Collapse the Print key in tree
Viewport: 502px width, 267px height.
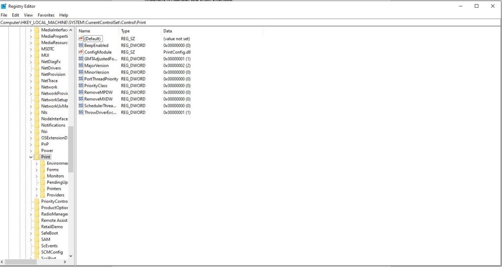point(31,157)
